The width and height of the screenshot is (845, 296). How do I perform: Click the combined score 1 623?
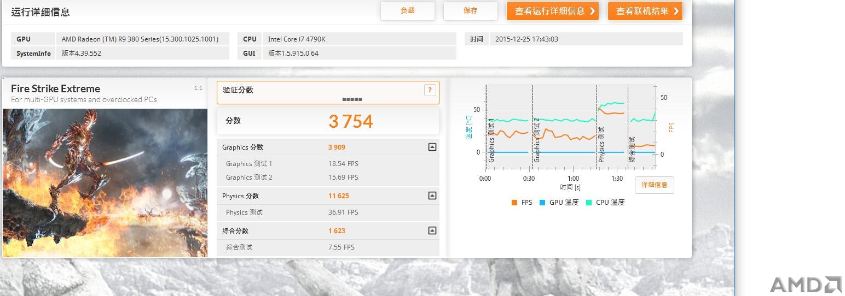[x=337, y=231]
